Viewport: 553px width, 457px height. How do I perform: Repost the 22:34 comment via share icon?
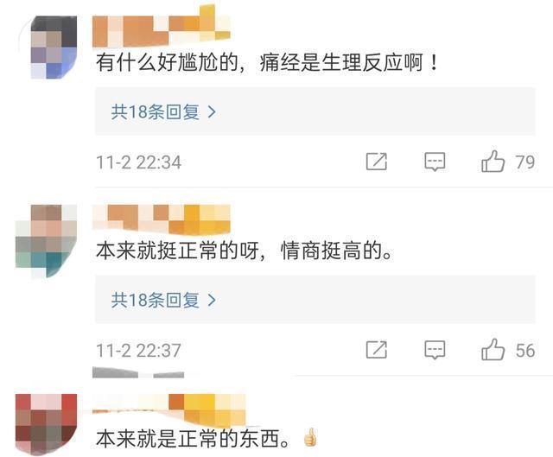pyautogui.click(x=377, y=162)
